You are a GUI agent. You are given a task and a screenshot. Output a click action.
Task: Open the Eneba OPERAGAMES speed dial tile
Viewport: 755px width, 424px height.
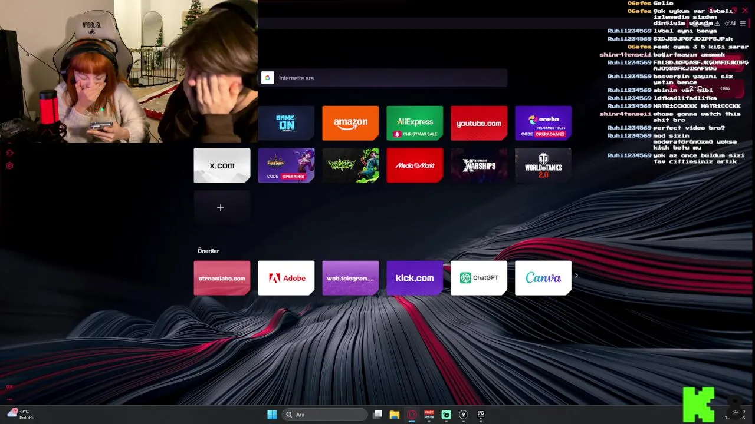point(543,123)
